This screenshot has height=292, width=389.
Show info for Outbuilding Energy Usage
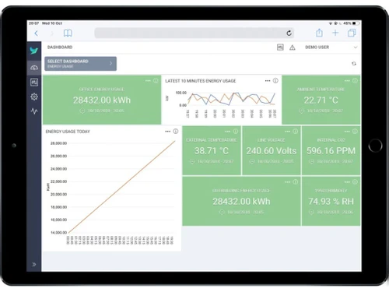coord(295,182)
